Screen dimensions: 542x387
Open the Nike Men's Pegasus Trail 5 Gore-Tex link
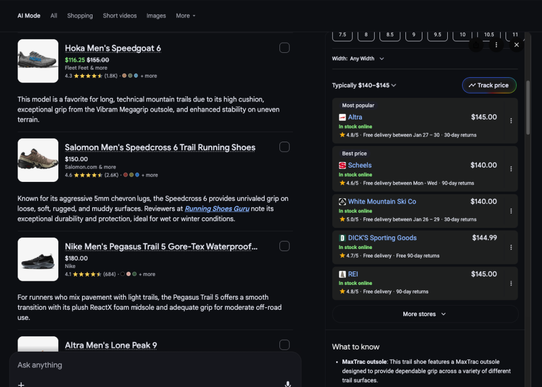161,246
